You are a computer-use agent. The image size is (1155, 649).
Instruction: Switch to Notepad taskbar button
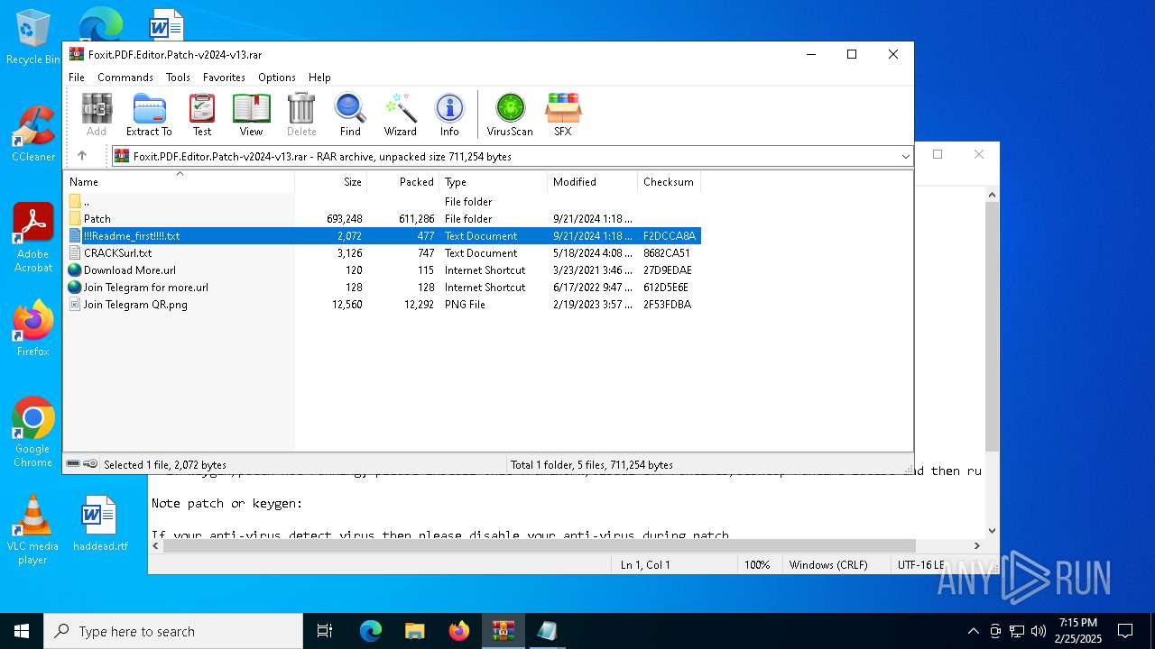point(547,631)
